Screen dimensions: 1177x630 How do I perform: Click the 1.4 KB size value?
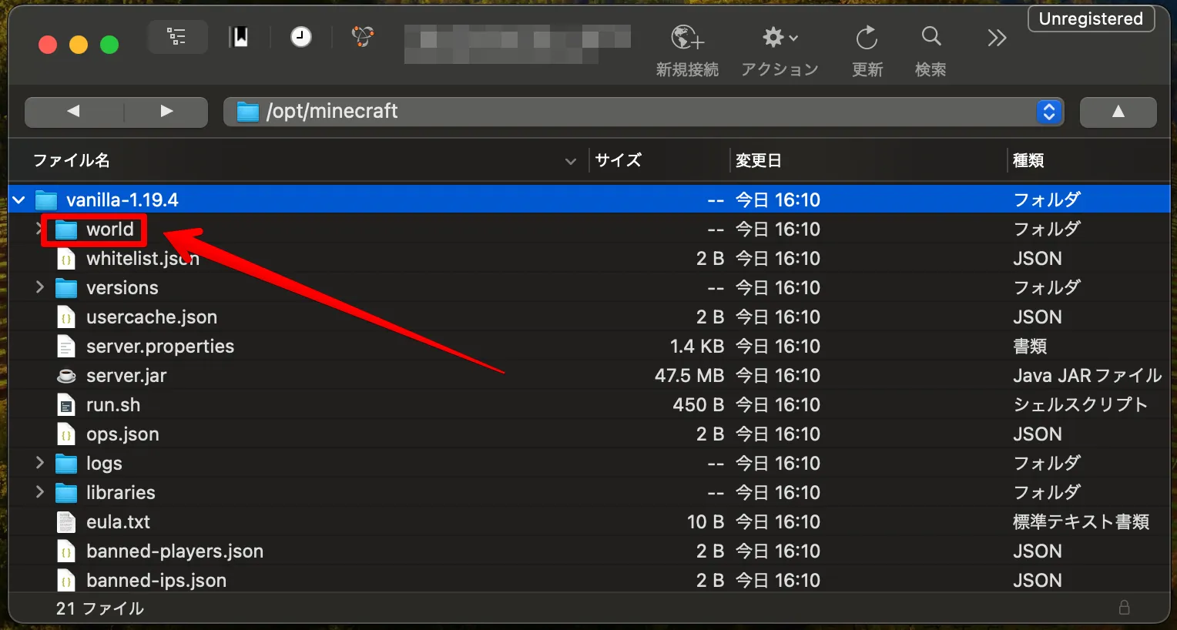click(697, 347)
